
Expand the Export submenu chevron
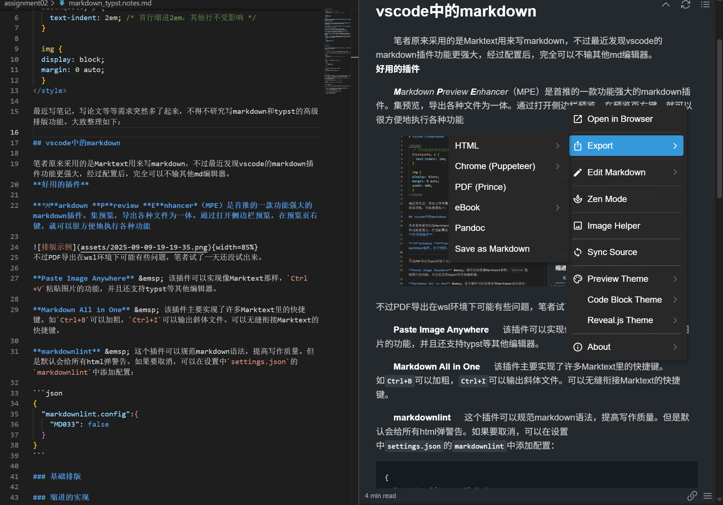point(675,145)
